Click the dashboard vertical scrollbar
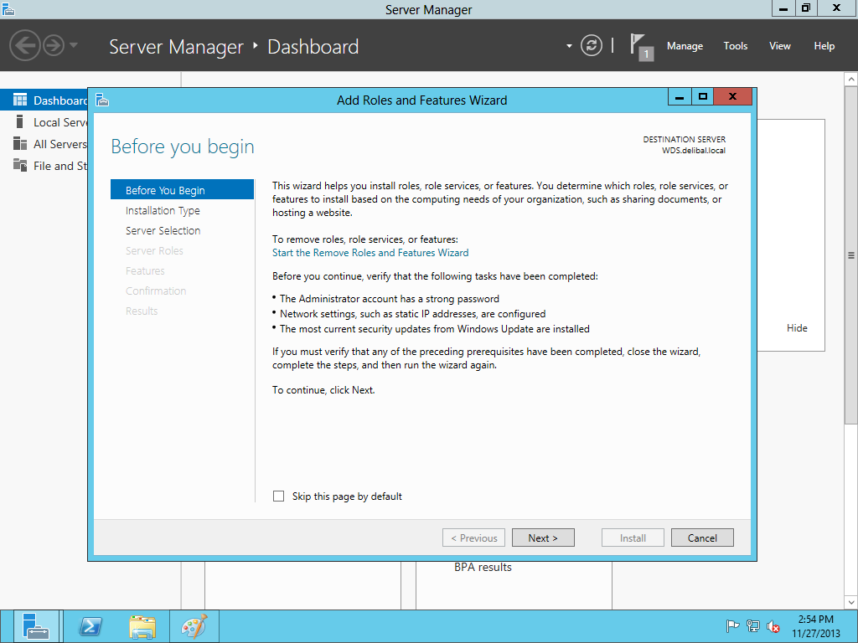Image resolution: width=858 pixels, height=643 pixels. click(x=851, y=255)
